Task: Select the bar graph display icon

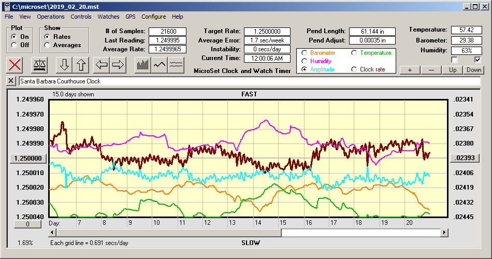Action: point(142,65)
